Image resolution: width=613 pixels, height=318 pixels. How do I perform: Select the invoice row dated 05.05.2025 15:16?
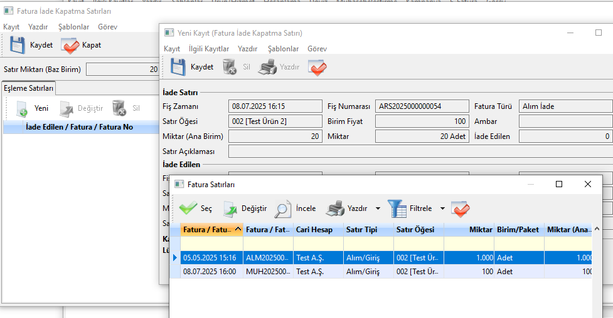click(x=210, y=258)
